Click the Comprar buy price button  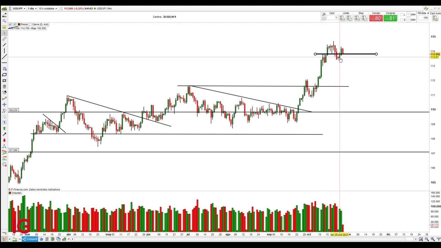pyautogui.click(x=390, y=18)
